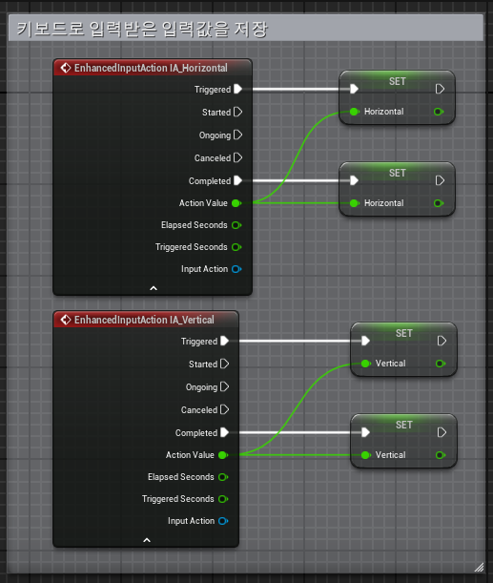Viewport: 493px width, 583px height.
Task: Click the Canceled exec pin on IA_Vertical node
Action: [x=225, y=409]
